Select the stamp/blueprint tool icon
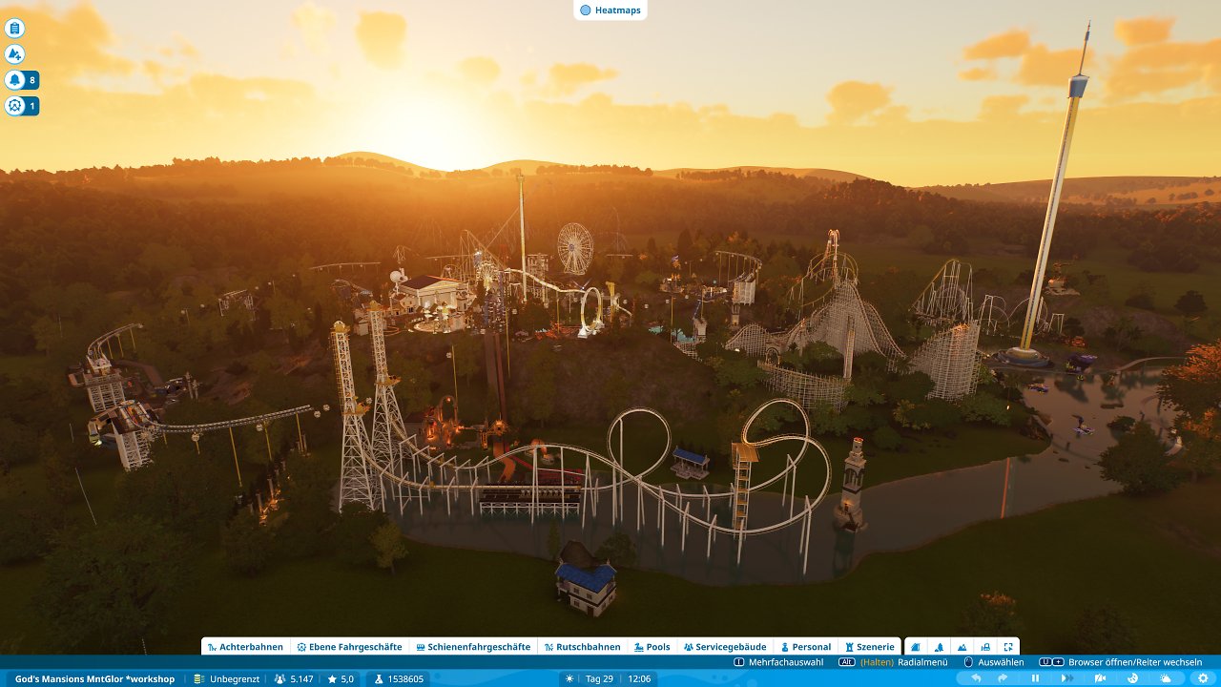The width and height of the screenshot is (1221, 687). point(985,647)
